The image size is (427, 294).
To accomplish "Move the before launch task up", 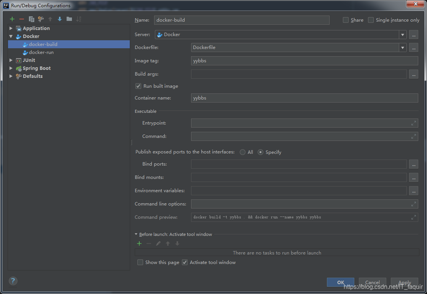I will point(168,243).
